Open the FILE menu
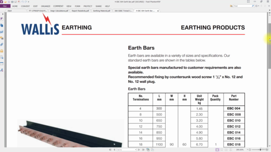This screenshot has width=271, height=152. pyautogui.click(x=5, y=6)
